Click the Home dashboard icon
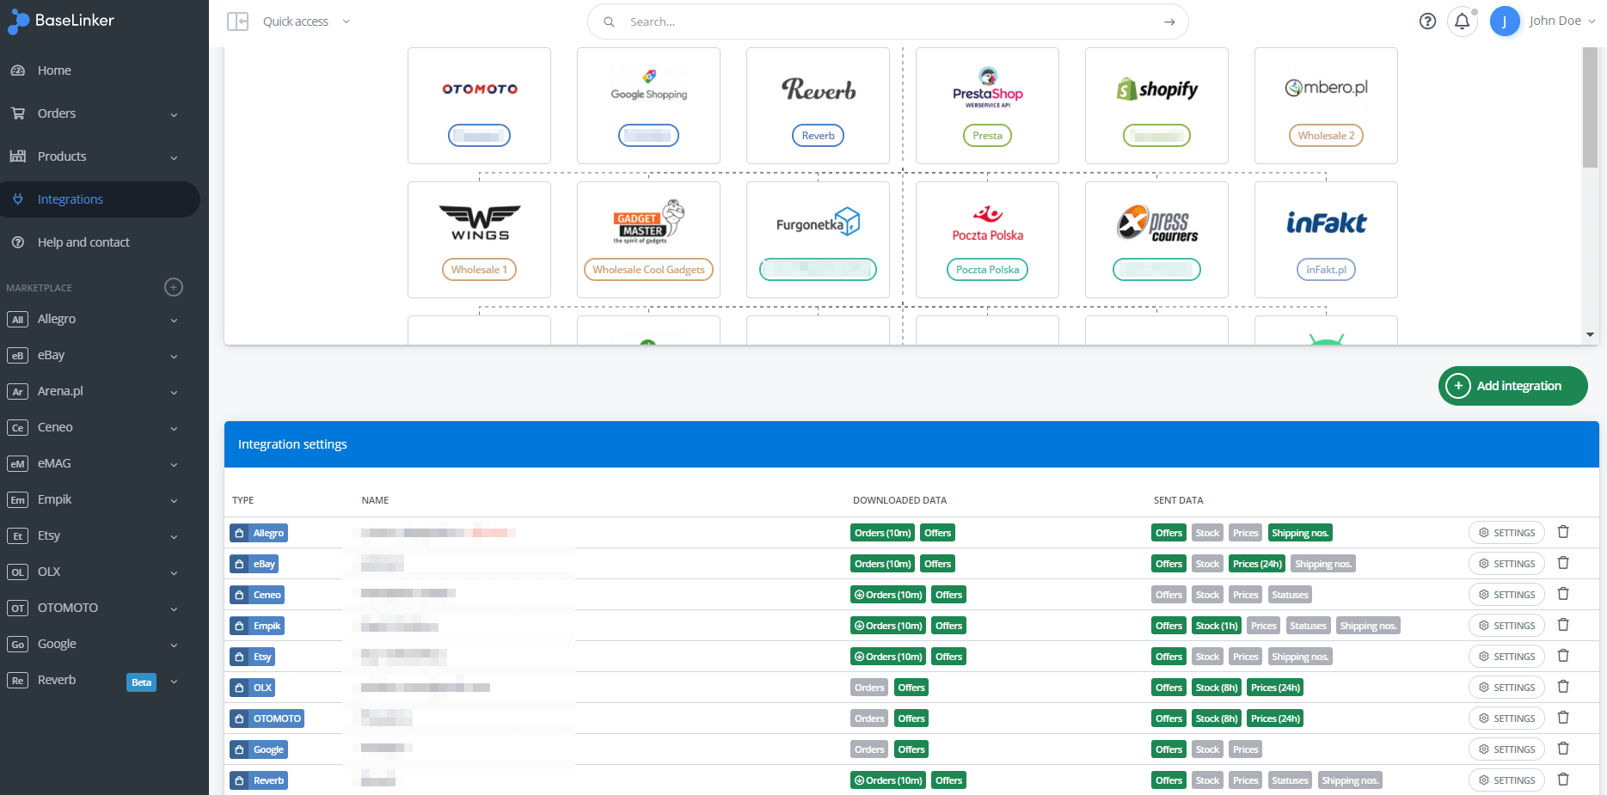The height and width of the screenshot is (795, 1607). click(17, 70)
